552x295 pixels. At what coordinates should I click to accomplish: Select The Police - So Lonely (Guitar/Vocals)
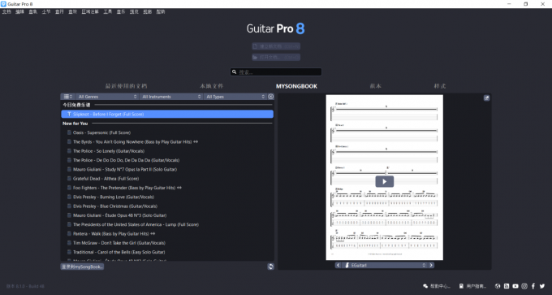pyautogui.click(x=167, y=151)
